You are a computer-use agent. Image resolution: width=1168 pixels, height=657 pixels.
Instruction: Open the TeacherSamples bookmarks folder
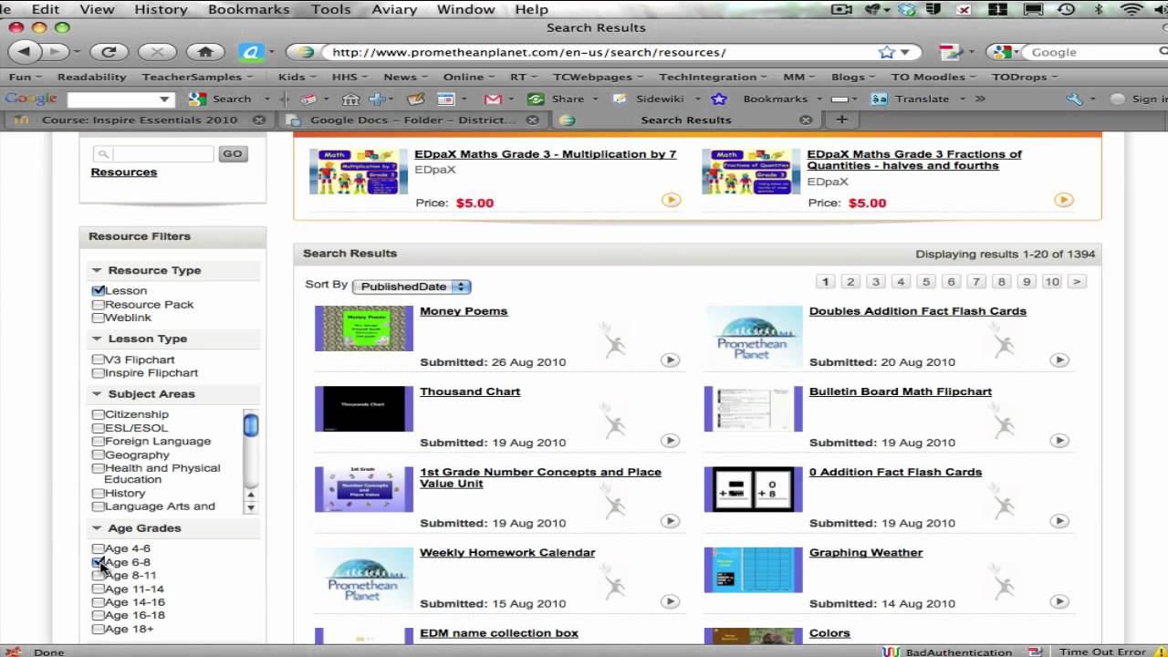[x=197, y=77]
